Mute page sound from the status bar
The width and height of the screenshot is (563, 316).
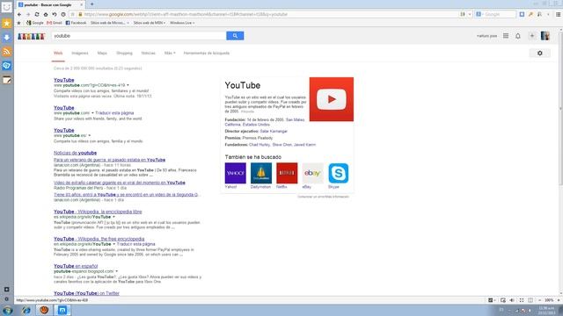tap(512, 300)
